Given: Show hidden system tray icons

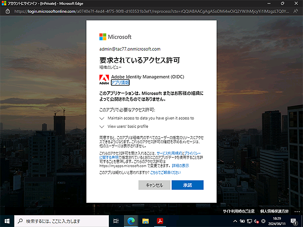Looking at the screenshot, I should coord(235,221).
